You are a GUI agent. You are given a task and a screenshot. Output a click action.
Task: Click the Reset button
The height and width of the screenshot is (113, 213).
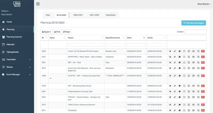click(x=67, y=32)
